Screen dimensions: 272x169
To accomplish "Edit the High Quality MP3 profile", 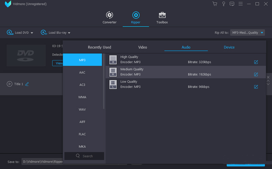I will 256,62.
